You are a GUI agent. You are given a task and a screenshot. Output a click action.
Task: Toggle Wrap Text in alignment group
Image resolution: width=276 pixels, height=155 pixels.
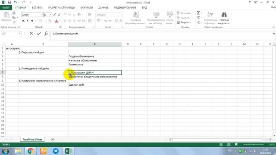tap(90, 15)
